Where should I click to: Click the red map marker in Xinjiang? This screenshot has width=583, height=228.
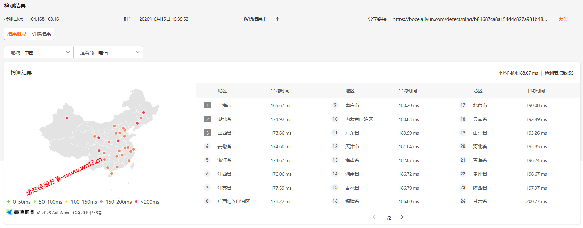(67, 118)
